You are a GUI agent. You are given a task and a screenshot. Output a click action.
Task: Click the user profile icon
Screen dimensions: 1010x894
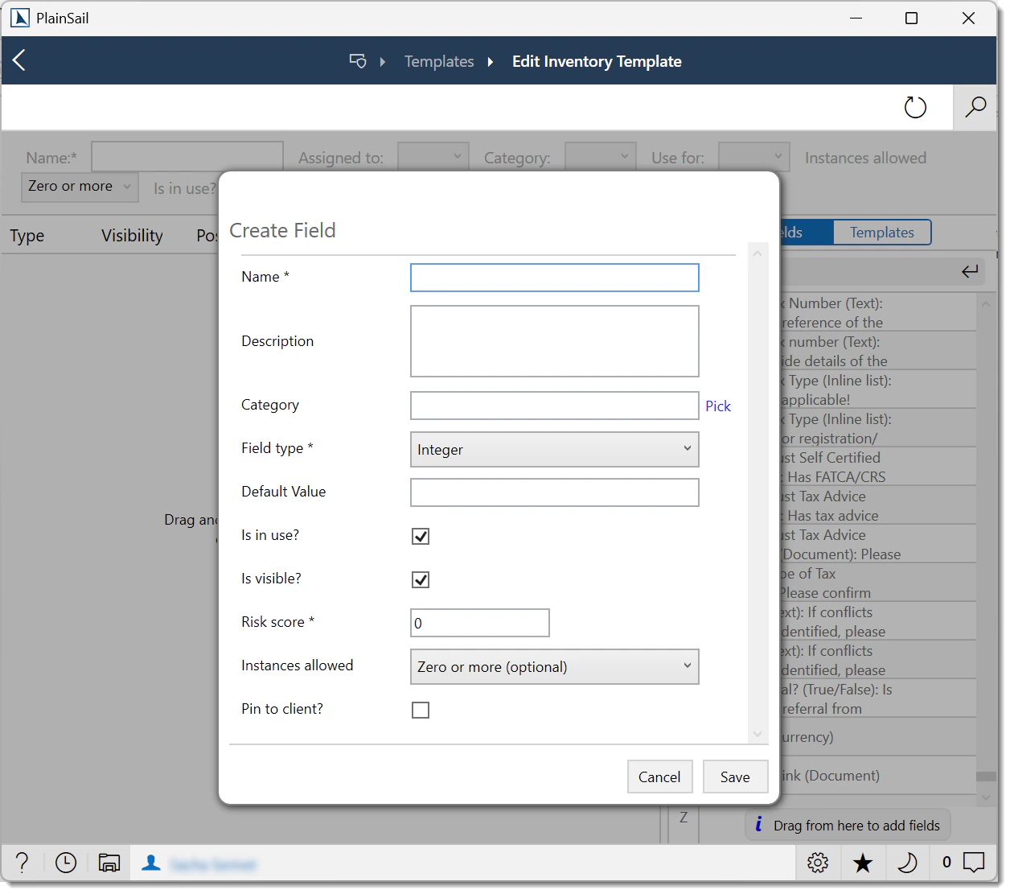point(150,863)
